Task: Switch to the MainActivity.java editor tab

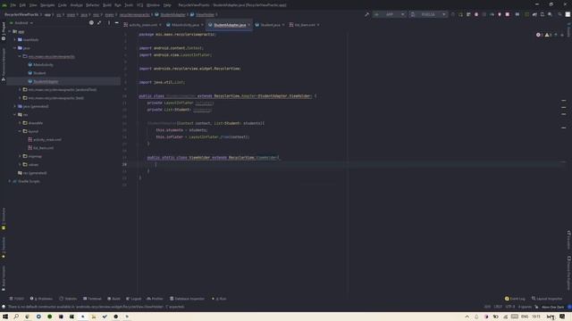Action: tap(185, 25)
